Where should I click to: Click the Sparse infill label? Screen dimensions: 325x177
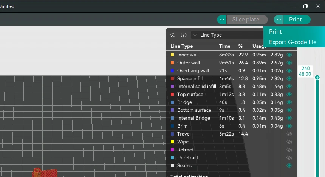pos(190,78)
